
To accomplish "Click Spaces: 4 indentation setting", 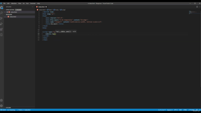I will point(170,110).
